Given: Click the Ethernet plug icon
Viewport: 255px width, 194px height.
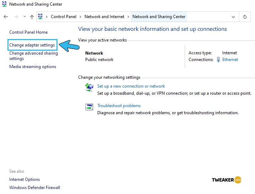Looking at the screenshot, I should [218, 60].
